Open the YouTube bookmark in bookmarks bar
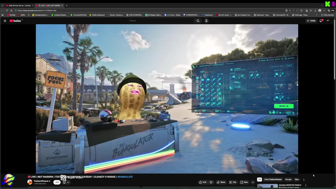 point(11,15)
